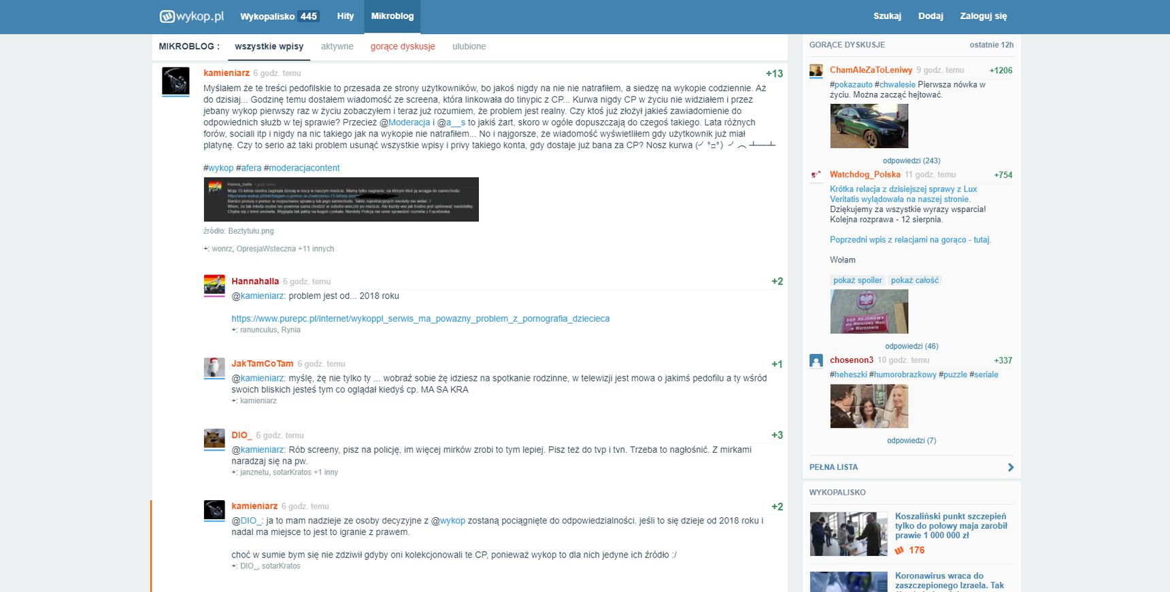1170x592 pixels.
Task: Open the #puzzle tag
Action: coord(953,375)
